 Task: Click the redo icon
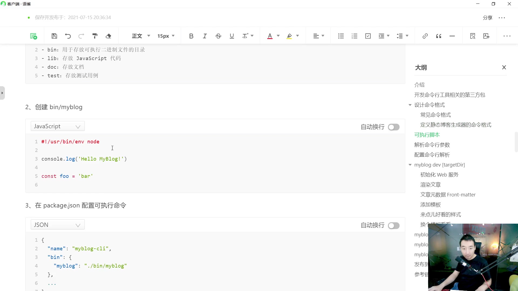tap(81, 36)
